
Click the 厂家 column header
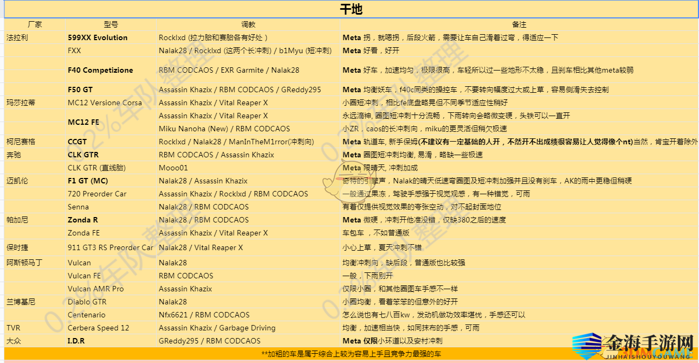[x=35, y=25]
